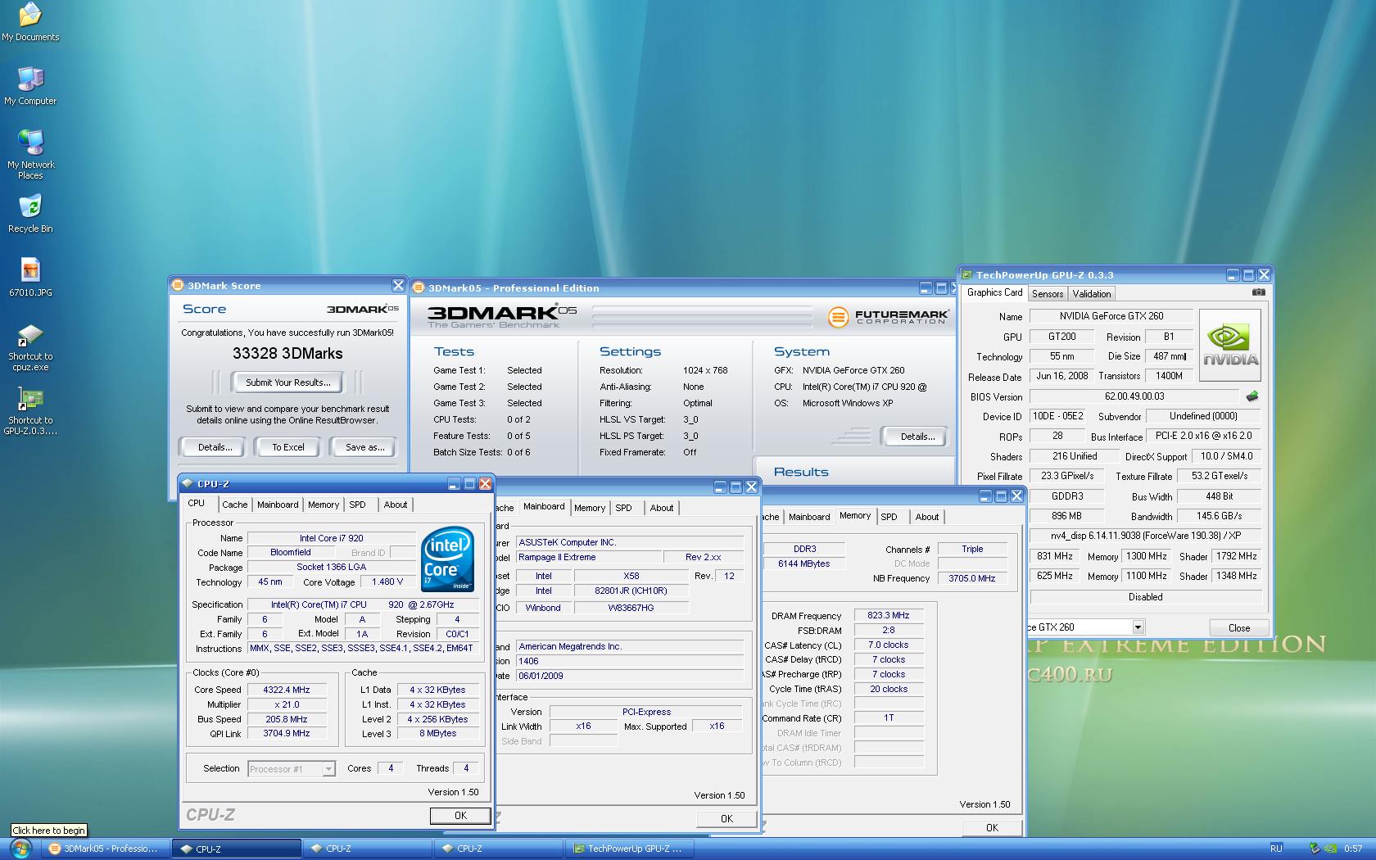Click the 3DMark05 progress bar
This screenshot has width=1376, height=860.
[703, 316]
